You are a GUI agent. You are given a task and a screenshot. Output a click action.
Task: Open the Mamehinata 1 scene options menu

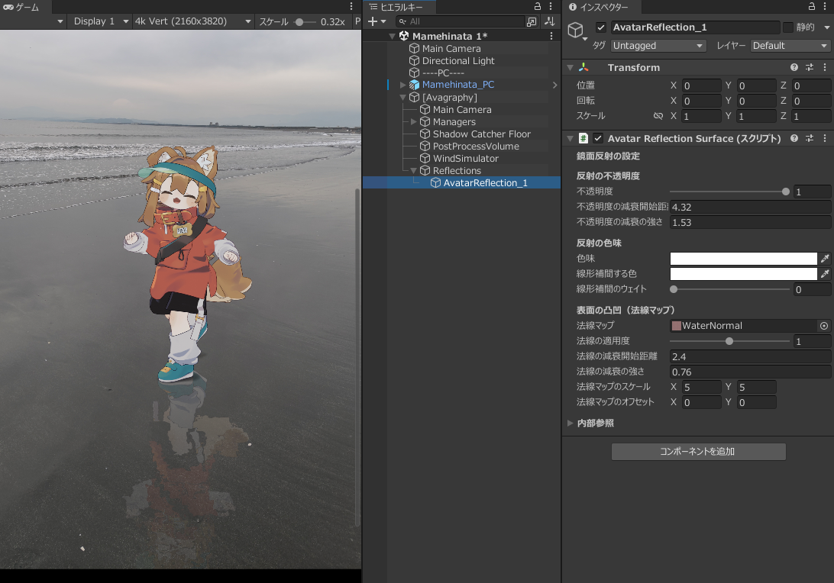pyautogui.click(x=551, y=36)
